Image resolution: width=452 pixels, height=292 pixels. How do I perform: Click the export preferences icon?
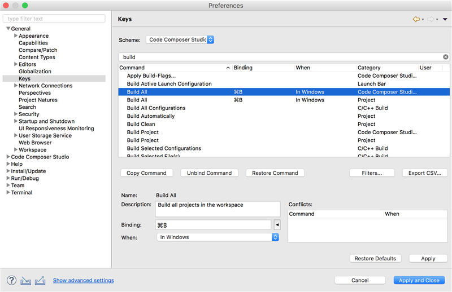click(40, 281)
